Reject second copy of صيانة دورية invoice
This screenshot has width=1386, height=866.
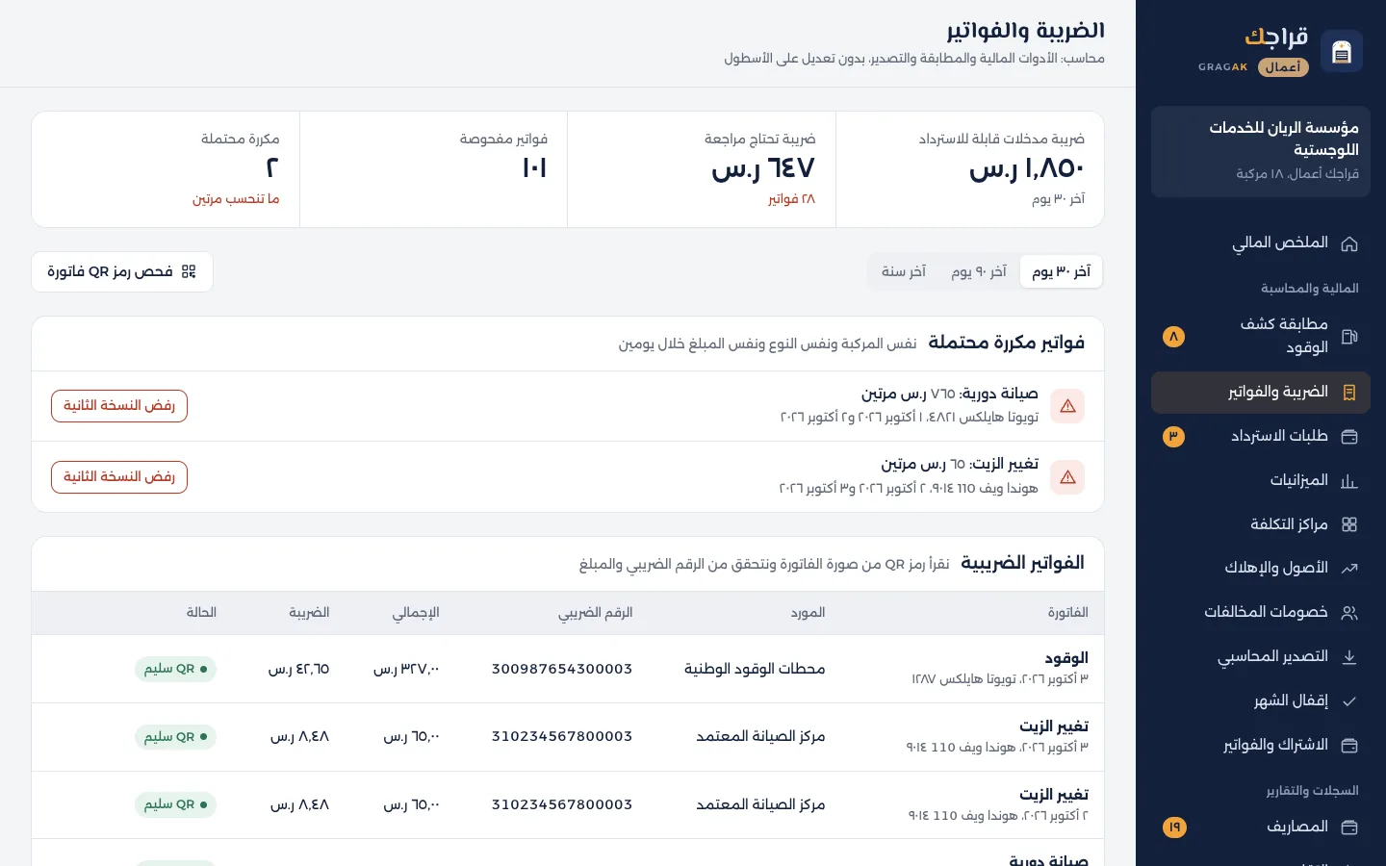click(x=119, y=406)
